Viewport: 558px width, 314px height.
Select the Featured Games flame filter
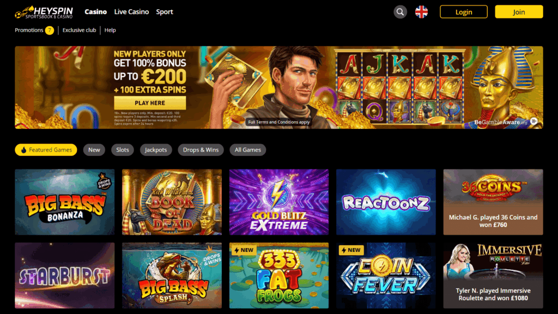(46, 150)
